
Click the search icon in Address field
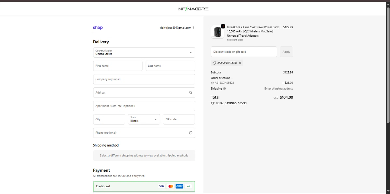point(191,93)
